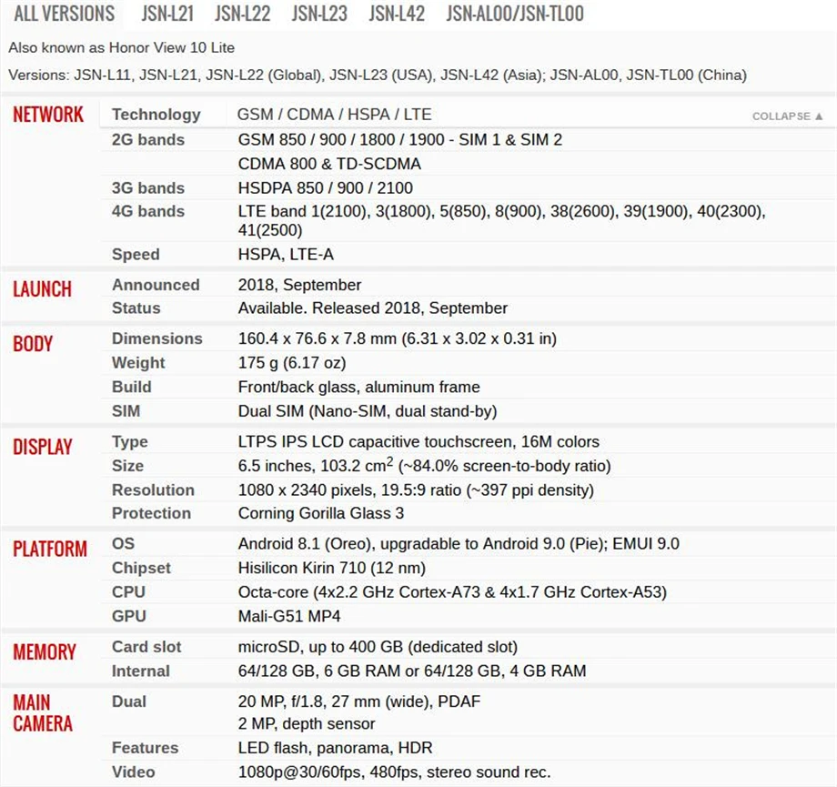Click the Speed label
Screen dimensions: 837x787
[x=136, y=254]
